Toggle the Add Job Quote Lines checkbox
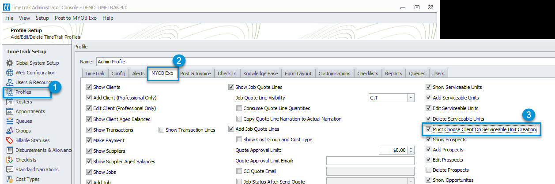555x184 pixels. tap(231, 129)
